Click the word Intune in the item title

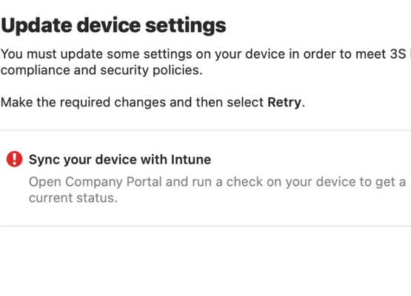pyautogui.click(x=191, y=160)
